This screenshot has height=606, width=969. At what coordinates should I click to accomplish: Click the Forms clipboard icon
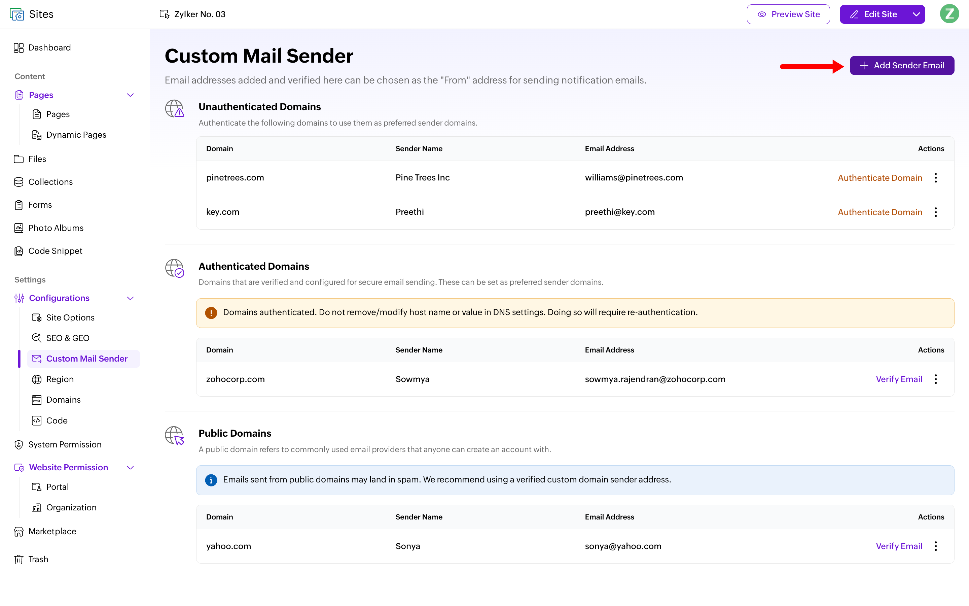[x=19, y=205]
